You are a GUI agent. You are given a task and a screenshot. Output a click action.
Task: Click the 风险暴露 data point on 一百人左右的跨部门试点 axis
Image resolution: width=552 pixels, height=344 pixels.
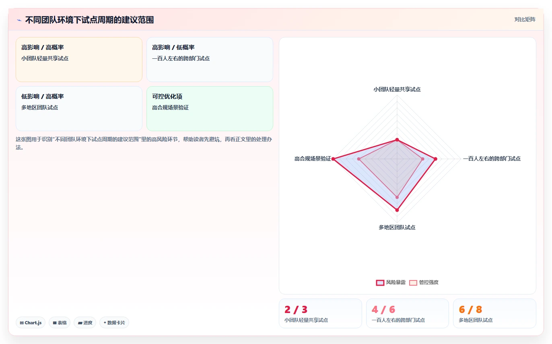[435, 159]
